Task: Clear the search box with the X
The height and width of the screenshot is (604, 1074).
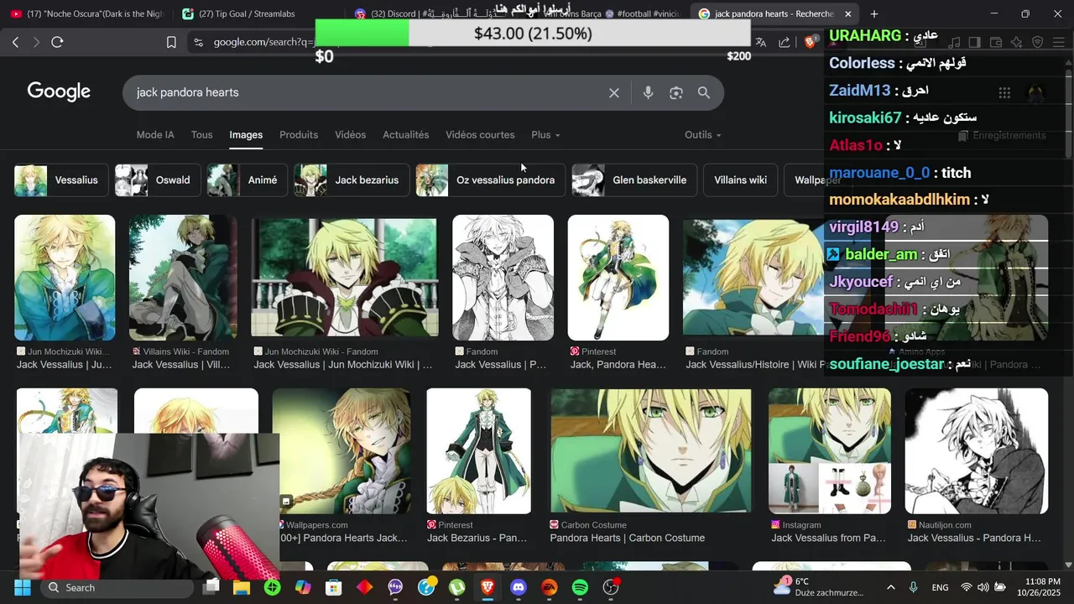Action: (614, 93)
